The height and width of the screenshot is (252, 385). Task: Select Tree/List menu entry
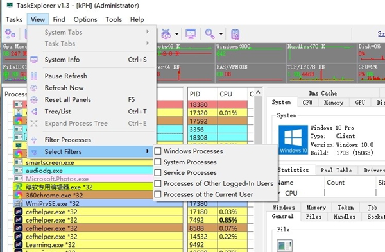(x=92, y=112)
